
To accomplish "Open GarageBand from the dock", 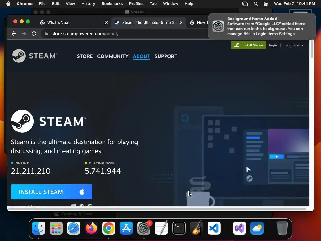I will (197, 228).
